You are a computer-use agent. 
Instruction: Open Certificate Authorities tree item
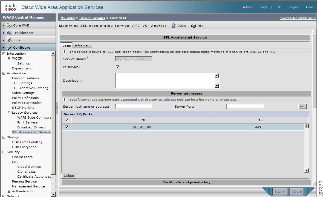34,177
